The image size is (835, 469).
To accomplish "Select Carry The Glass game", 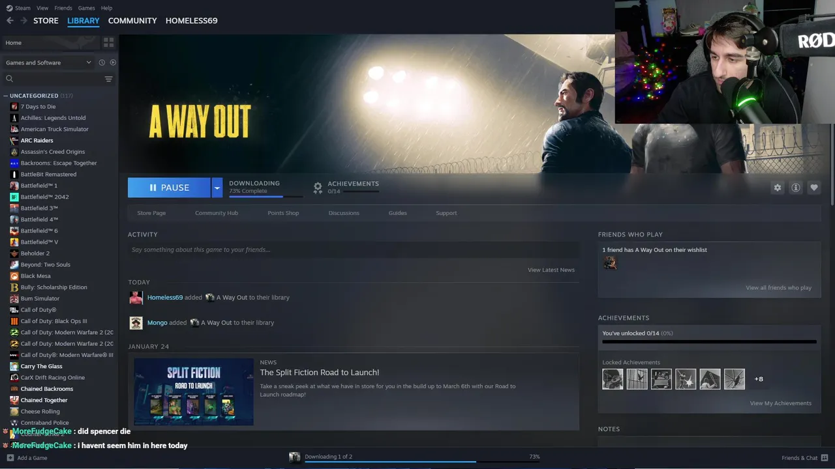I will coord(41,366).
